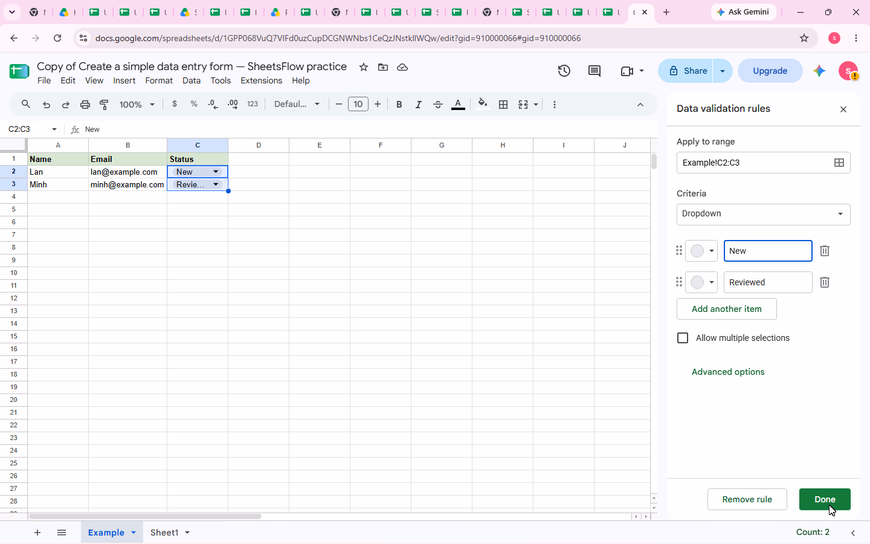This screenshot has height=544, width=870.
Task: Open the Criteria Dropdown selector
Action: click(x=764, y=214)
